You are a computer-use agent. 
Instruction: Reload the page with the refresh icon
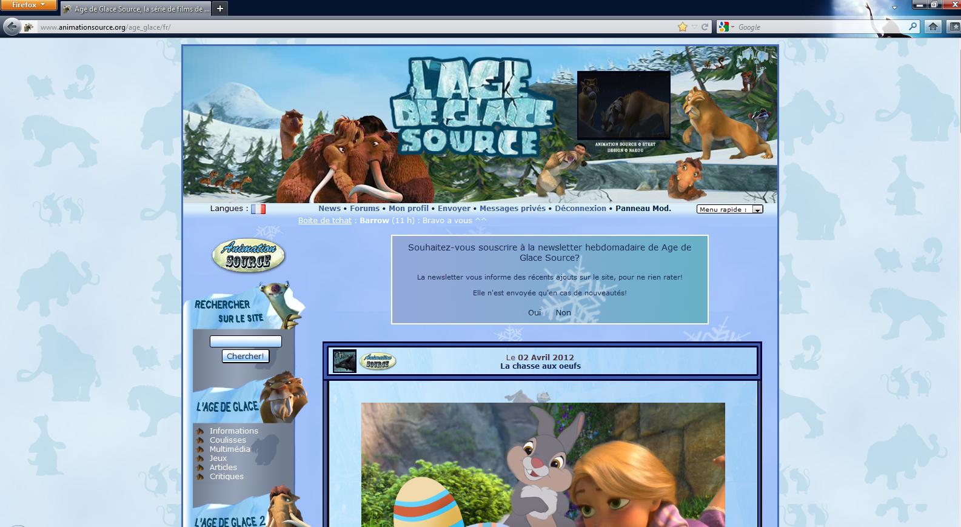pos(705,27)
